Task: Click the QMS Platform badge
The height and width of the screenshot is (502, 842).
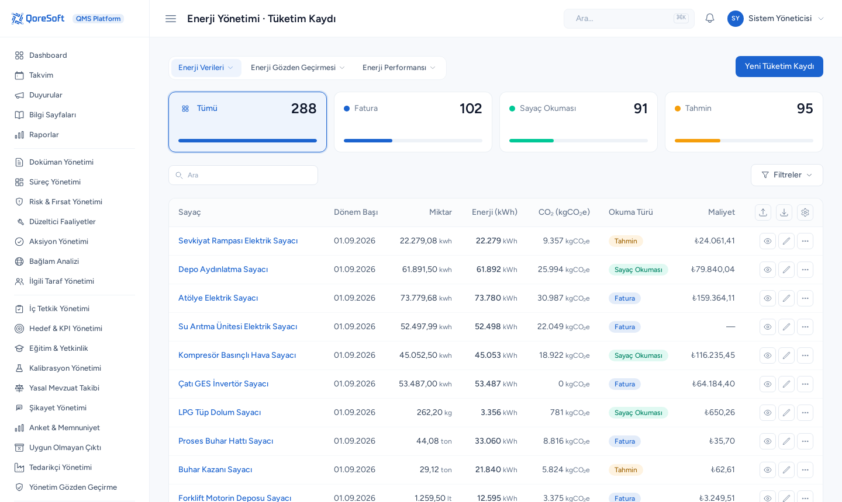Action: click(98, 19)
